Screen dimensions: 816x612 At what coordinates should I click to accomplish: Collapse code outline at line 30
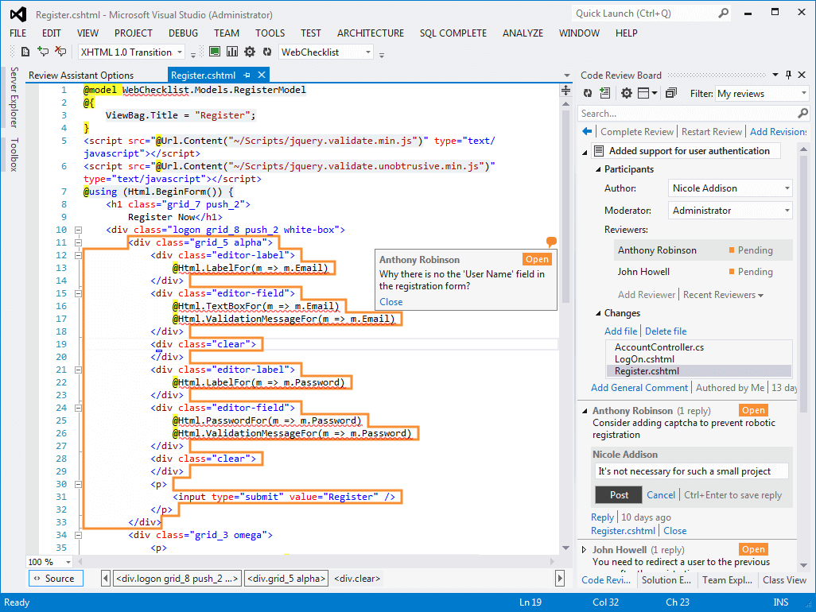(x=78, y=484)
